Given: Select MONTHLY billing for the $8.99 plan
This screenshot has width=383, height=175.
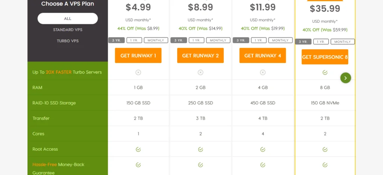Looking at the screenshot, I should coord(218,40).
